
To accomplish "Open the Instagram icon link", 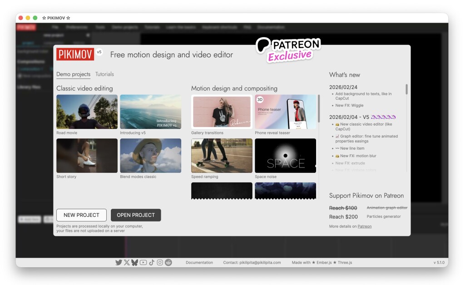I will pos(160,262).
